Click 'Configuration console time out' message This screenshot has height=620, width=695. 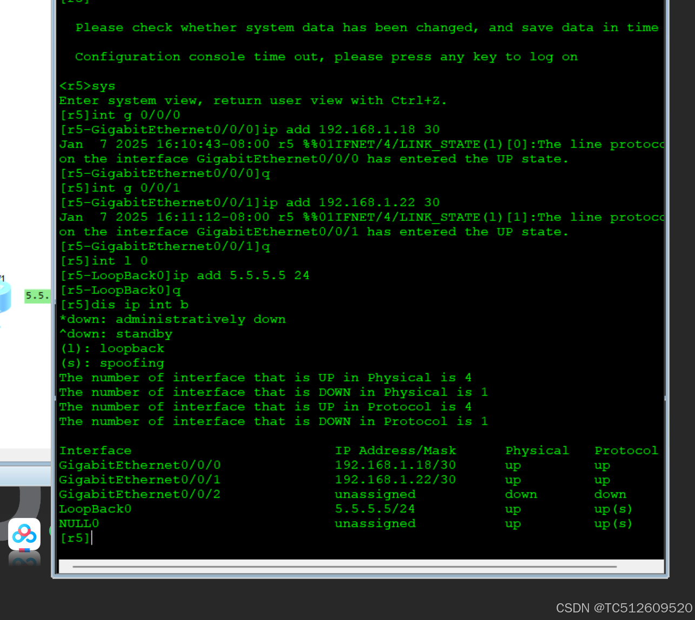326,57
